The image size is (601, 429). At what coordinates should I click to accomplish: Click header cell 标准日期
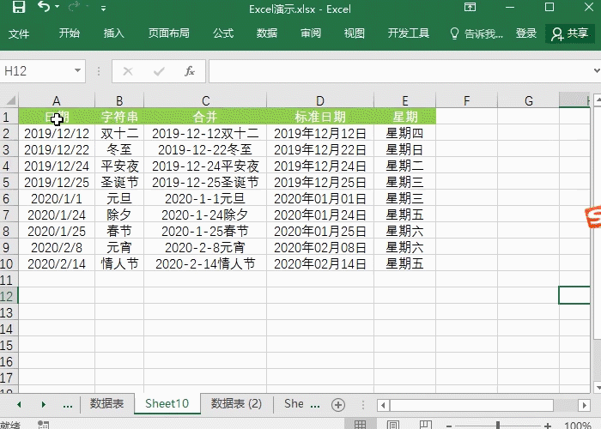tap(320, 117)
